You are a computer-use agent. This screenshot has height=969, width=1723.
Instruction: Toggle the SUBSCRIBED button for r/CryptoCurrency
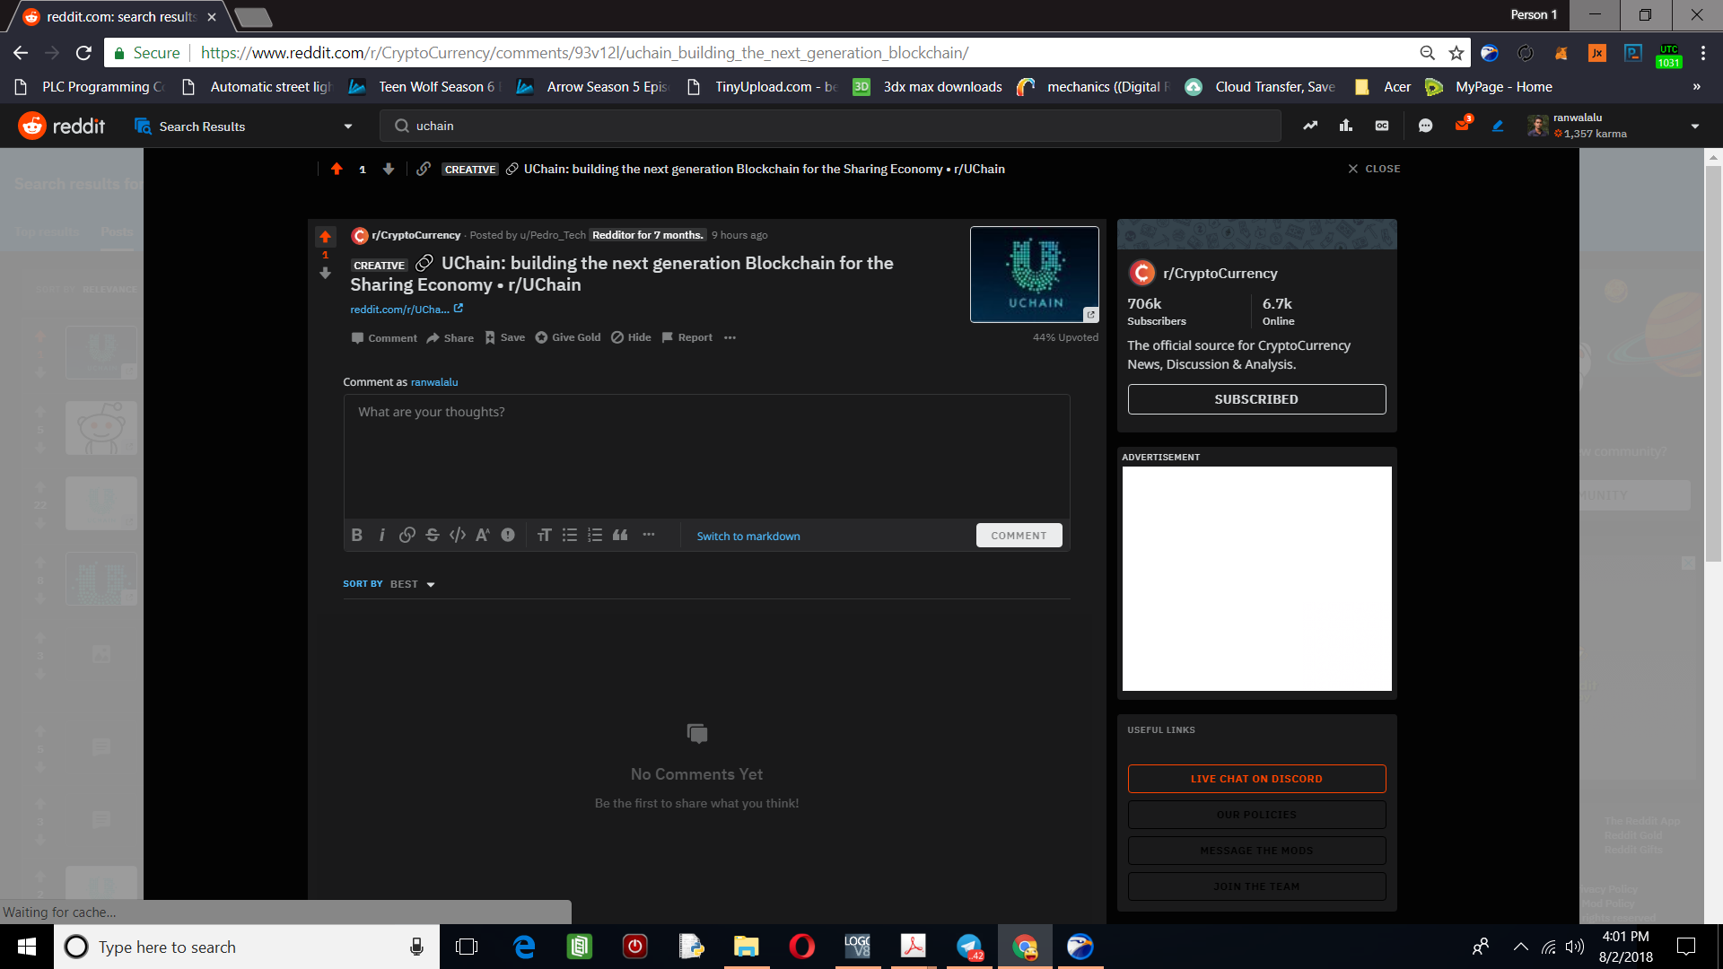(1256, 399)
